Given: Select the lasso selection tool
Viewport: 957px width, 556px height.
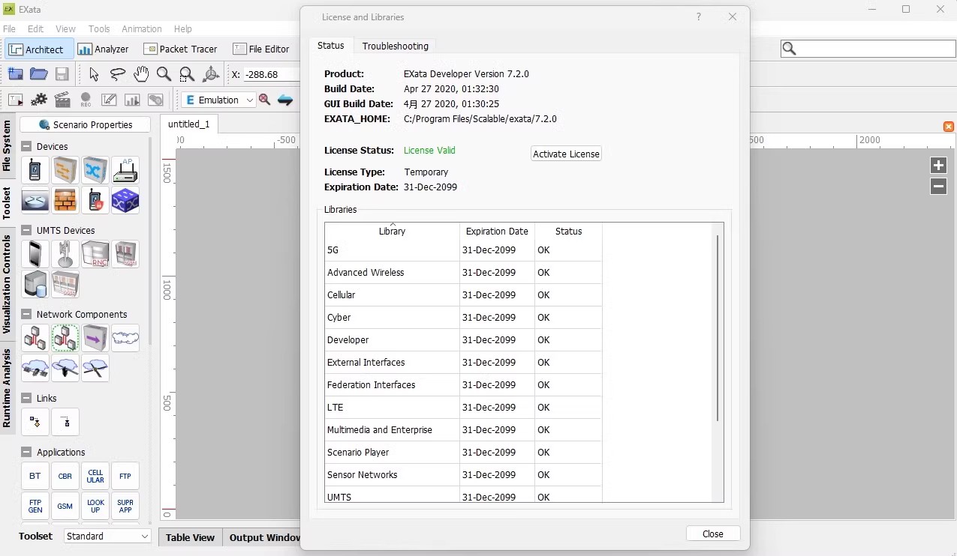Looking at the screenshot, I should (x=118, y=74).
